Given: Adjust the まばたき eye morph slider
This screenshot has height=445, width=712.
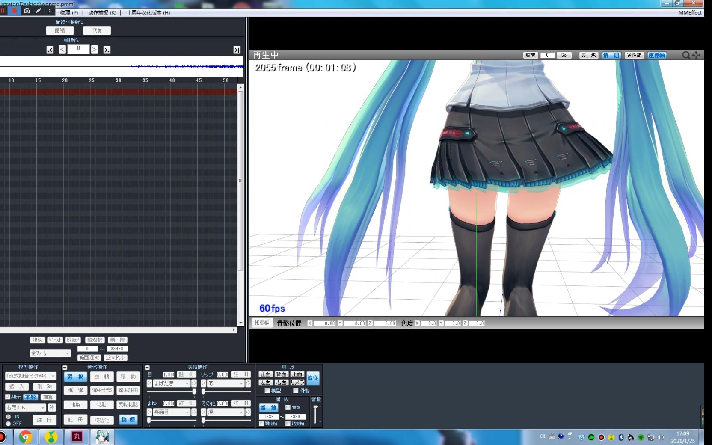Looking at the screenshot, I should coord(172,392).
